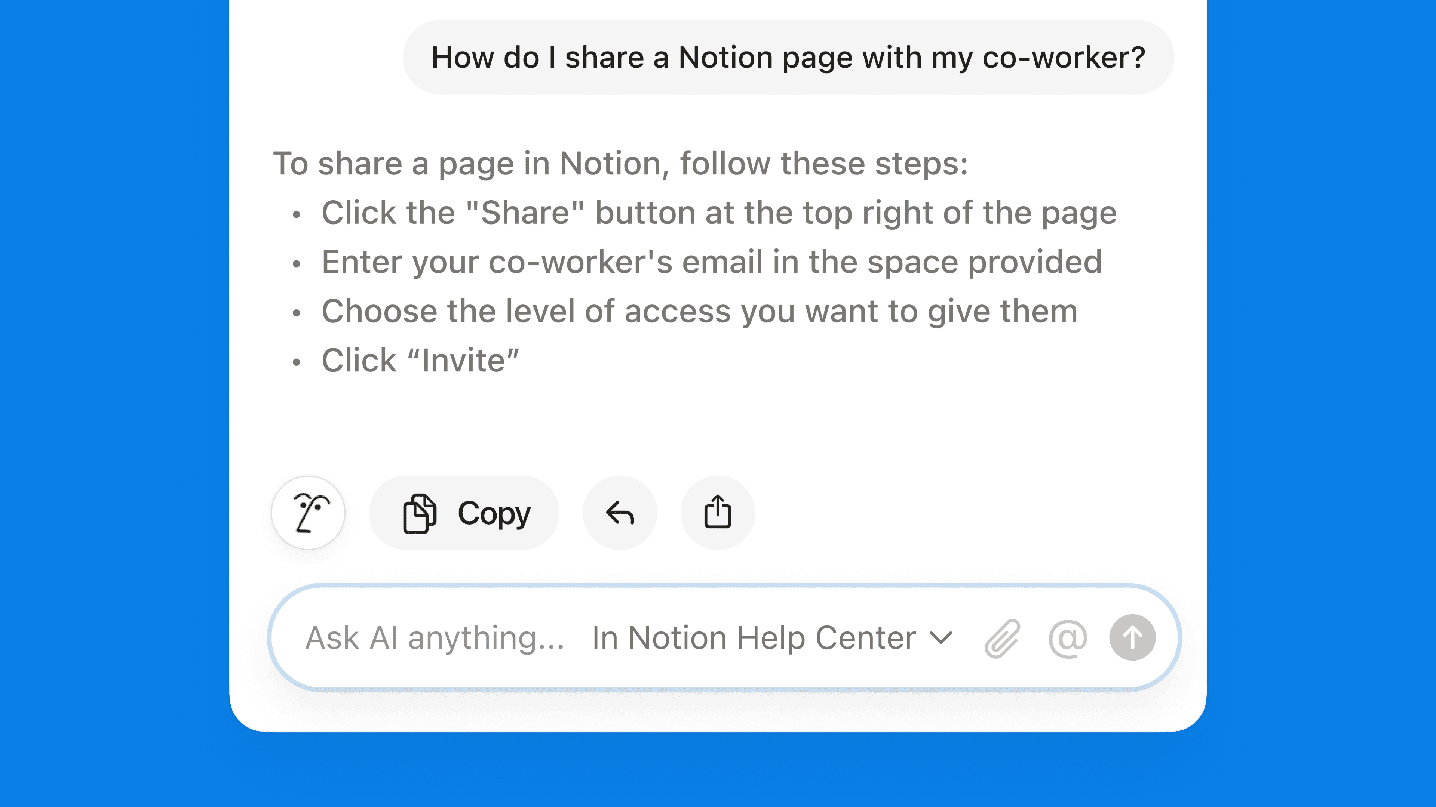Click the copy-pages glyph inside the Copy button
Viewport: 1436px width, 807px height.
click(419, 512)
